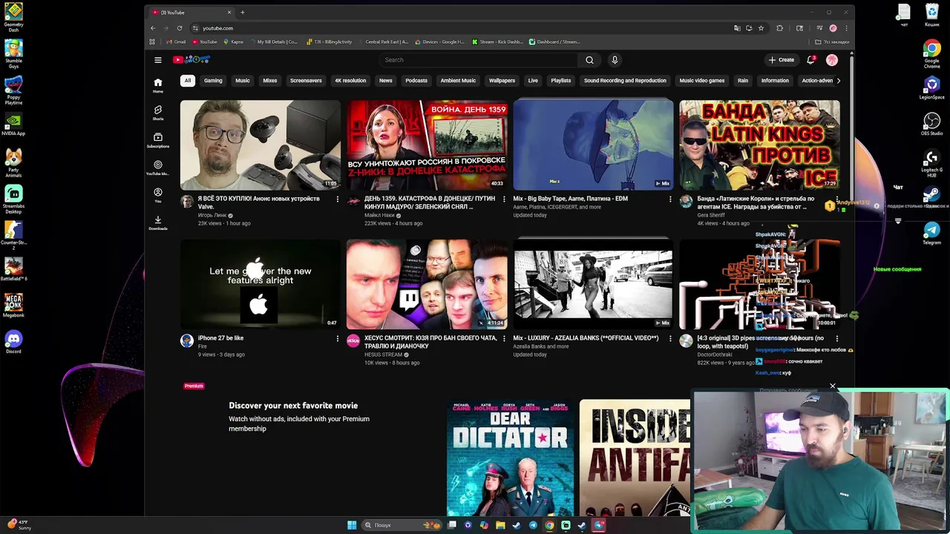The width and height of the screenshot is (950, 534).
Task: Open more options for the Valve video
Action: pyautogui.click(x=337, y=199)
